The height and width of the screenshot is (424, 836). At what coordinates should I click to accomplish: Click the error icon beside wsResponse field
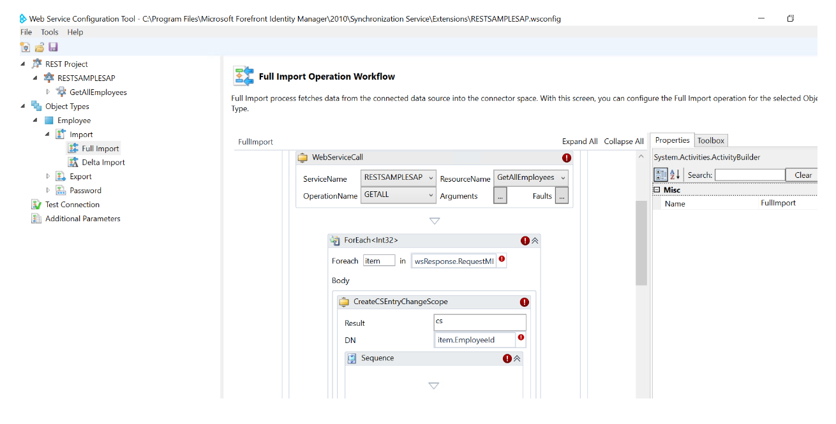pos(502,259)
